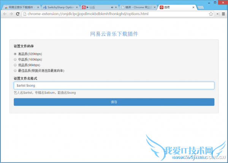Reload the page with refresh icon

pos(18,14)
